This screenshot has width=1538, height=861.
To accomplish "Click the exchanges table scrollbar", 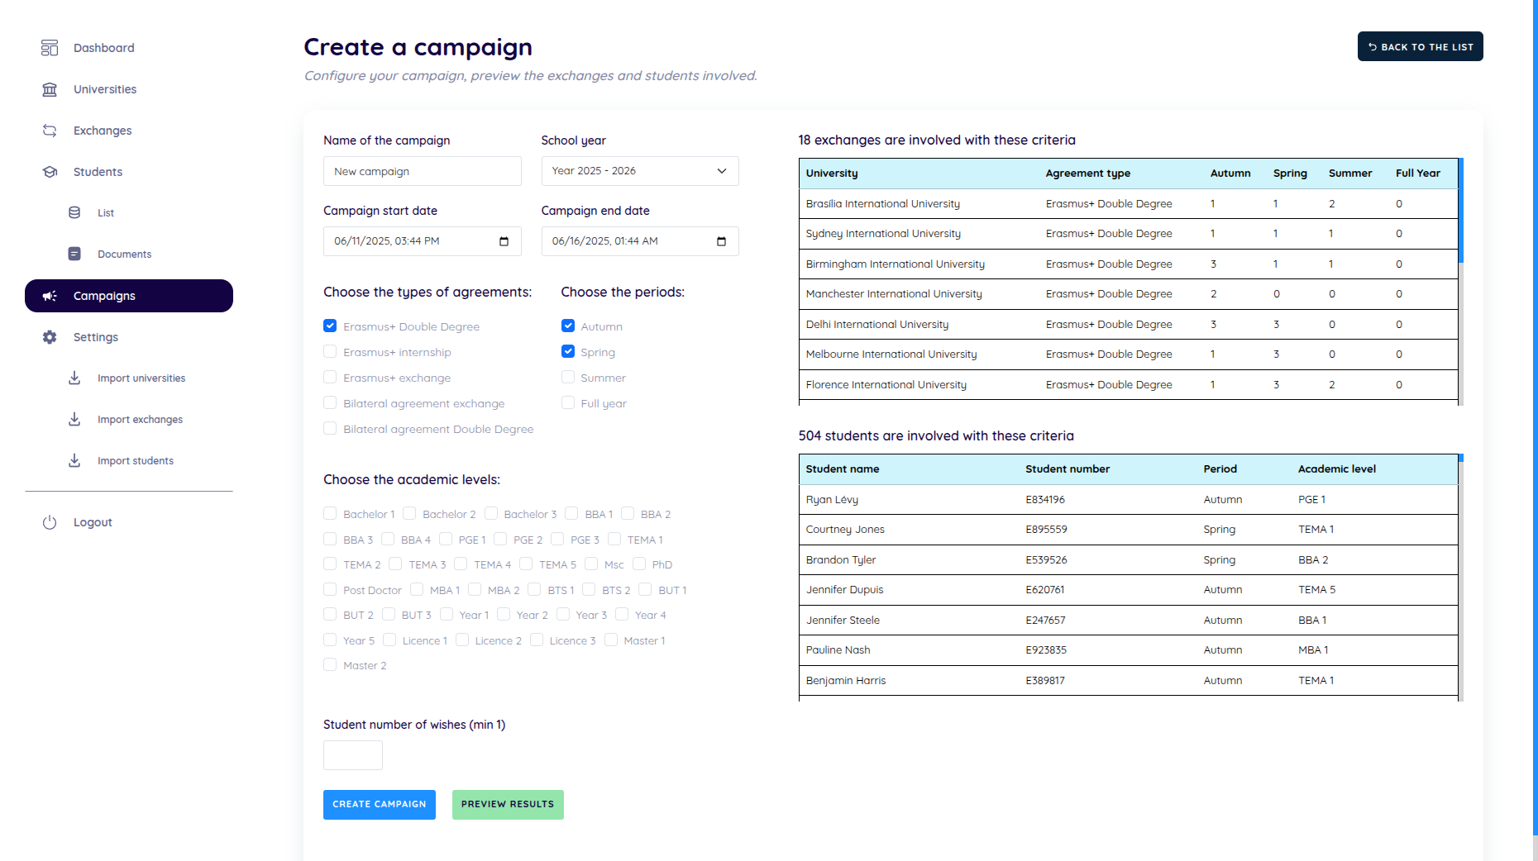I will point(1460,211).
